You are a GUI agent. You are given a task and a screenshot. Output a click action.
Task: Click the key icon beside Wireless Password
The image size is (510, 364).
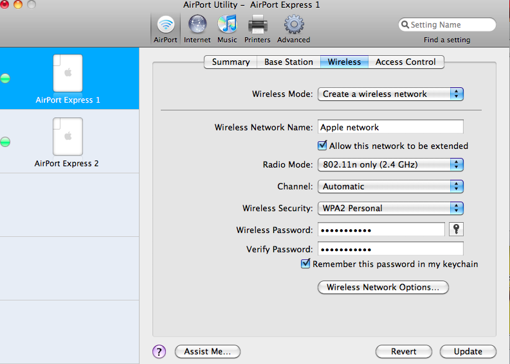[456, 229]
